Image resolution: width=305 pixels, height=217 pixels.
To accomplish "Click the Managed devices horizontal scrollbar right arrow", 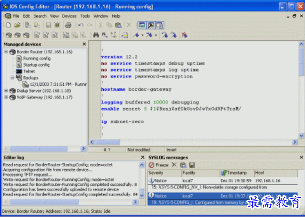I will tap(83, 149).
